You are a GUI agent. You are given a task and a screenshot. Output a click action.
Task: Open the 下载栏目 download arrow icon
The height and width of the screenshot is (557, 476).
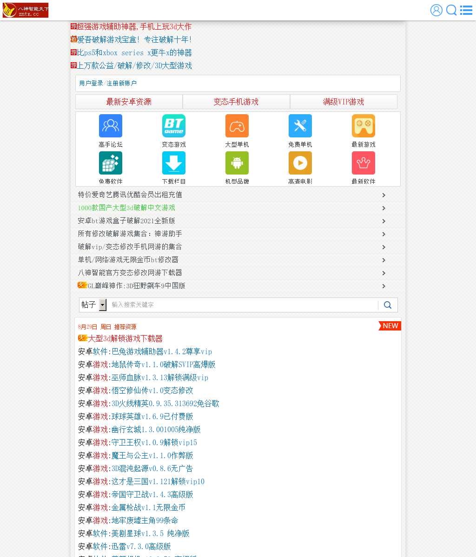[174, 163]
